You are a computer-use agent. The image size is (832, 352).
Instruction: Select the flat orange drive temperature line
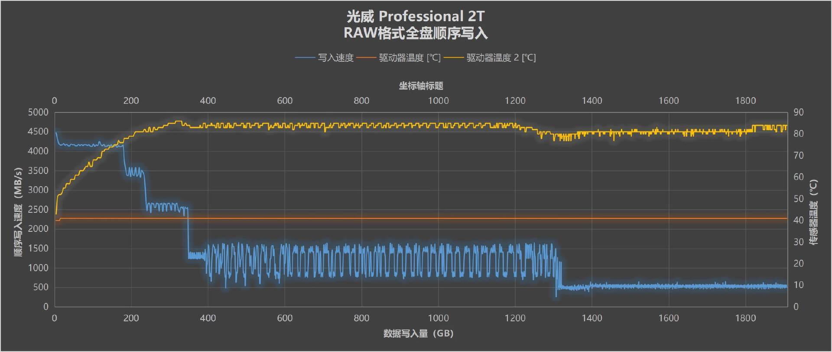[x=420, y=218]
